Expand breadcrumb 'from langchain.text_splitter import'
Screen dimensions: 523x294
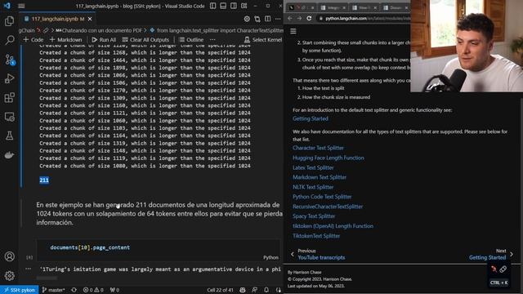pos(217,30)
